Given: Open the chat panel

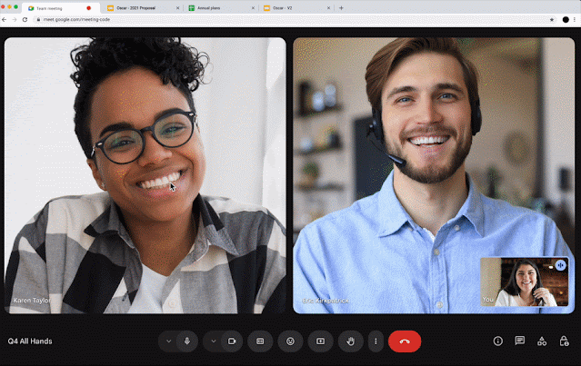Looking at the screenshot, I should [x=520, y=341].
